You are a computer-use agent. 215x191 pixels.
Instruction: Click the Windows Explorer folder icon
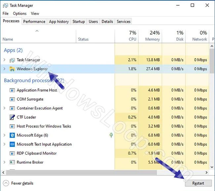point(12,69)
